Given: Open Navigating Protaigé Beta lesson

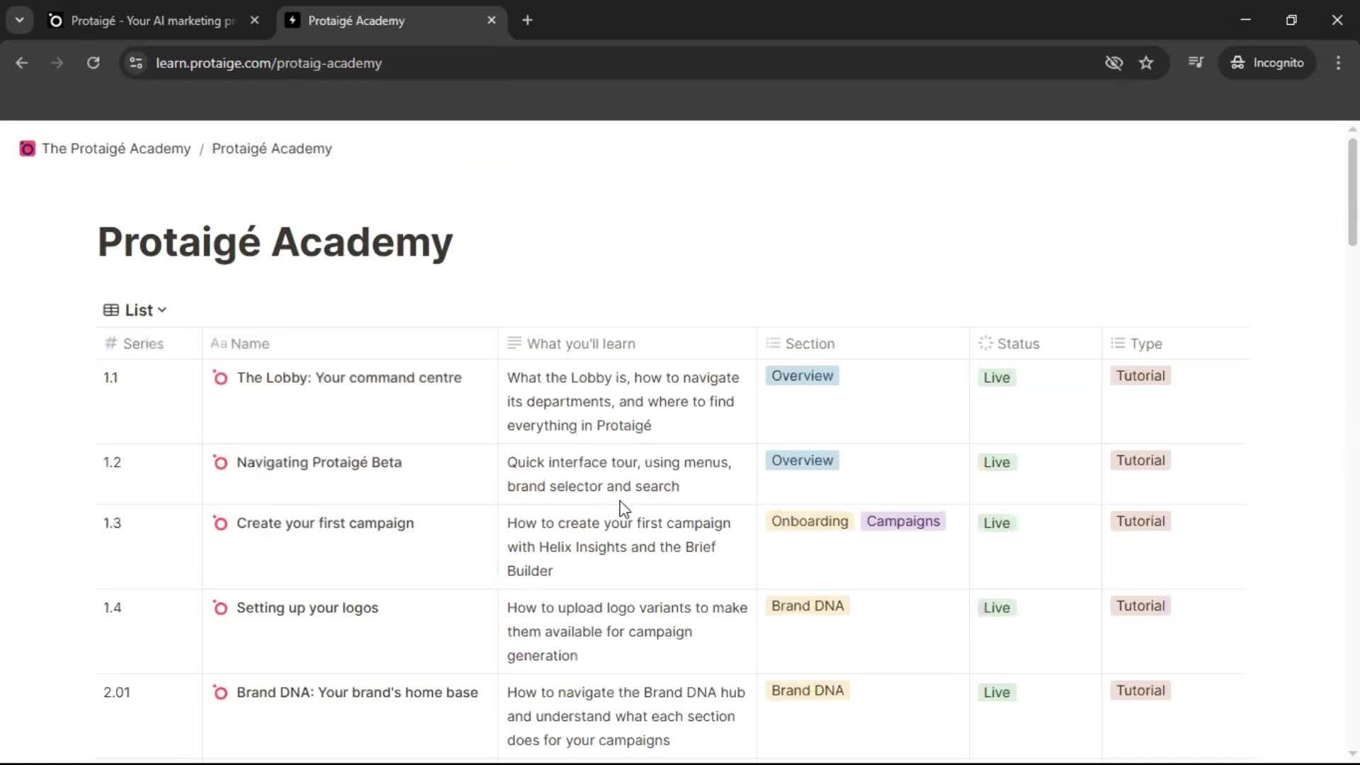Looking at the screenshot, I should tap(319, 463).
